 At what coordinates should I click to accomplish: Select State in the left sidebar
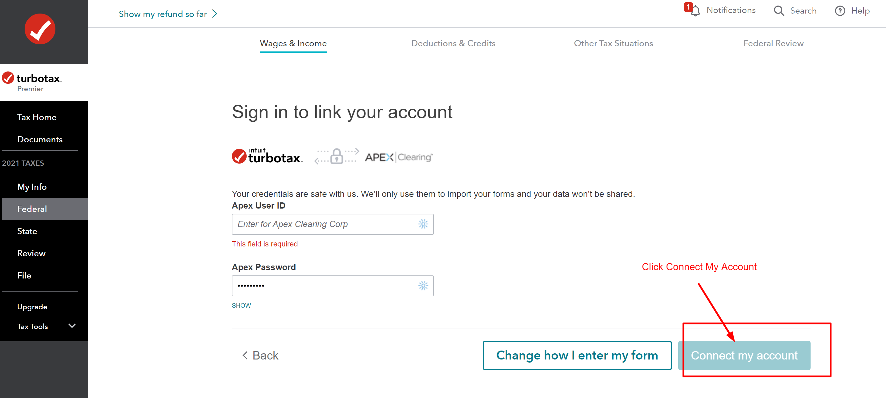(x=27, y=231)
